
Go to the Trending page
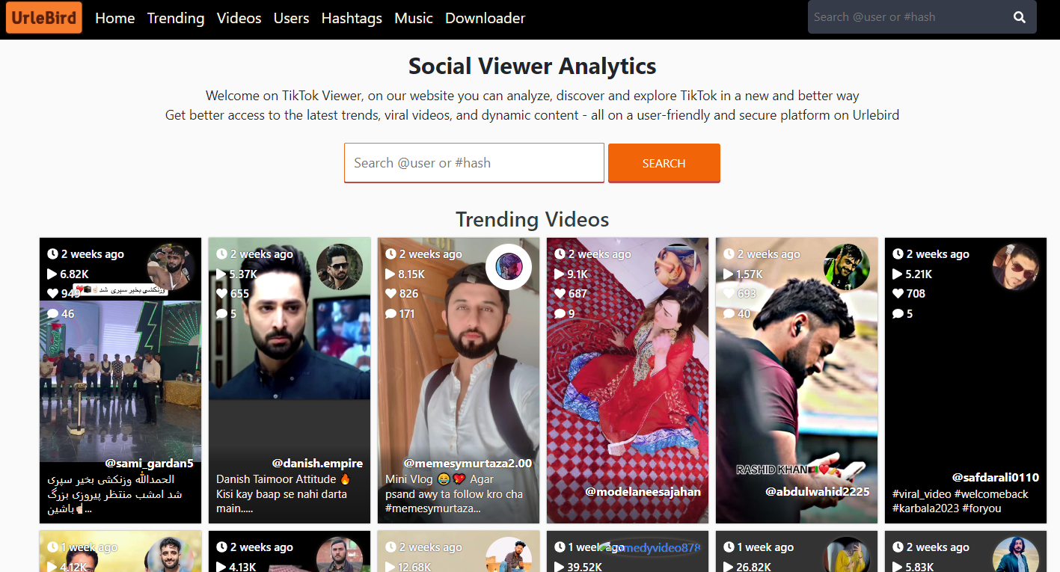(176, 18)
